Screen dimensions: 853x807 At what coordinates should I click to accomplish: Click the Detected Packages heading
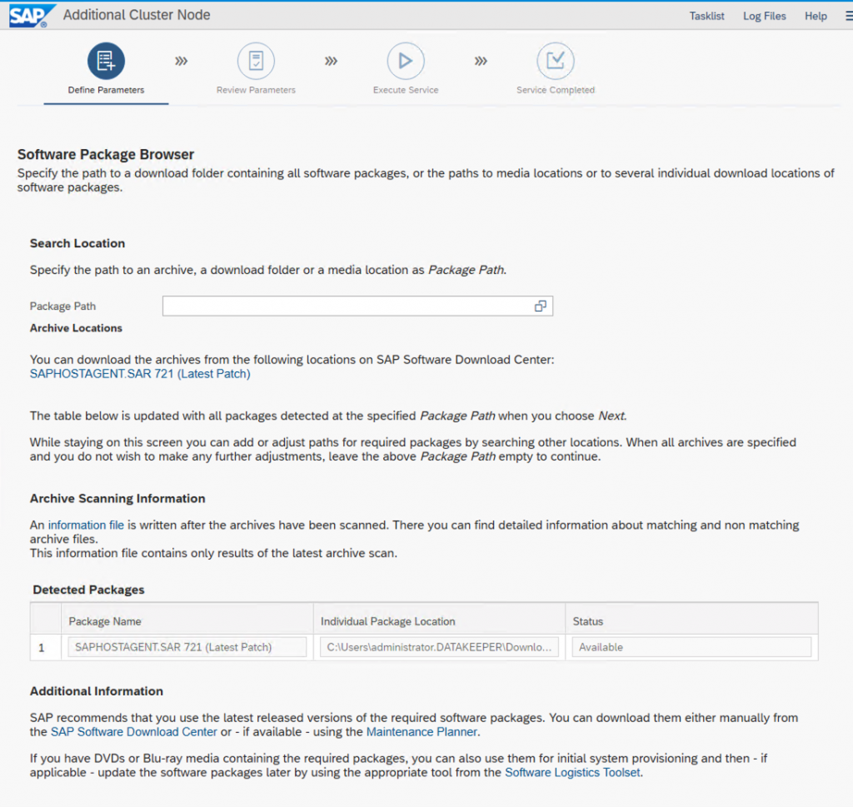(x=88, y=590)
